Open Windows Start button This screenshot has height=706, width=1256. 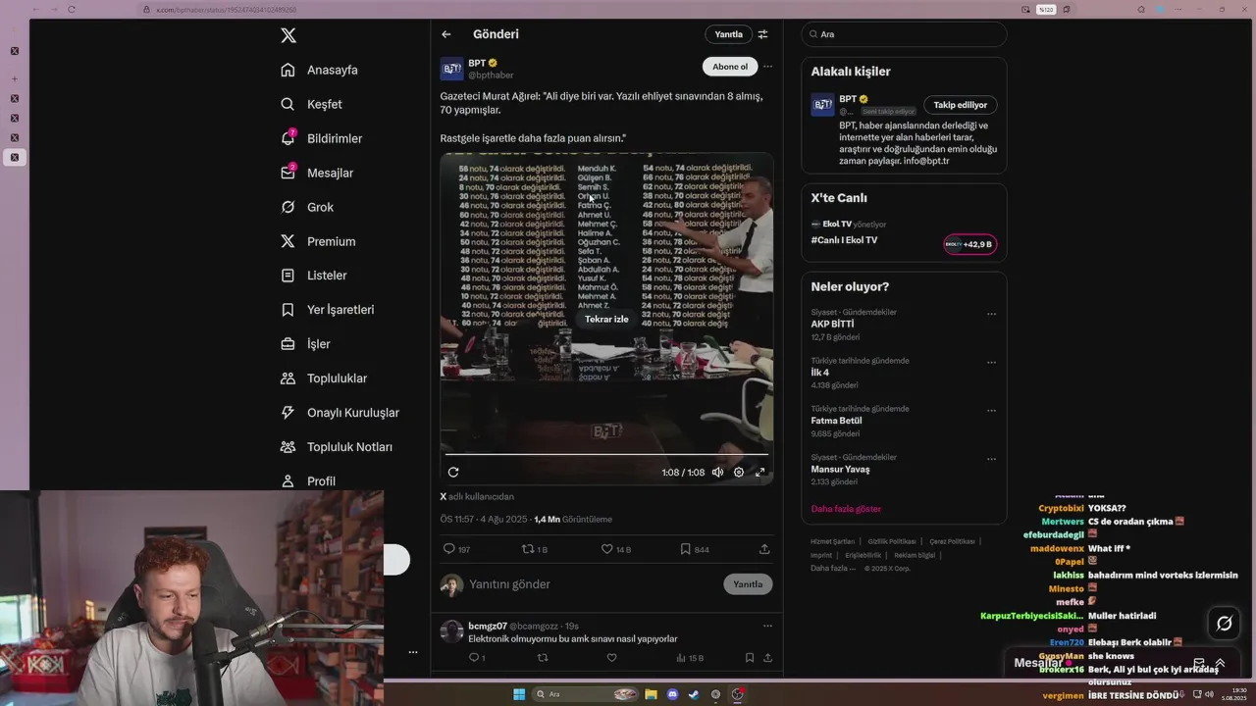519,694
